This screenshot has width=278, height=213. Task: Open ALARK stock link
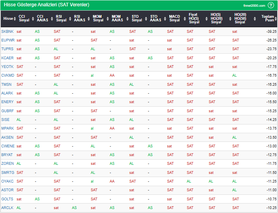click(x=7, y=93)
